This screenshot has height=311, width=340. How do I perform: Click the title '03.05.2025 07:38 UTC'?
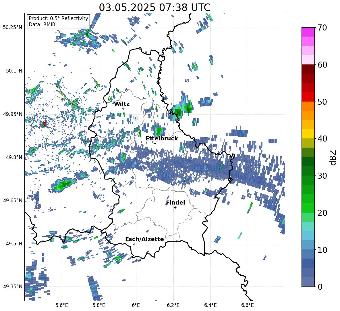coord(154,7)
